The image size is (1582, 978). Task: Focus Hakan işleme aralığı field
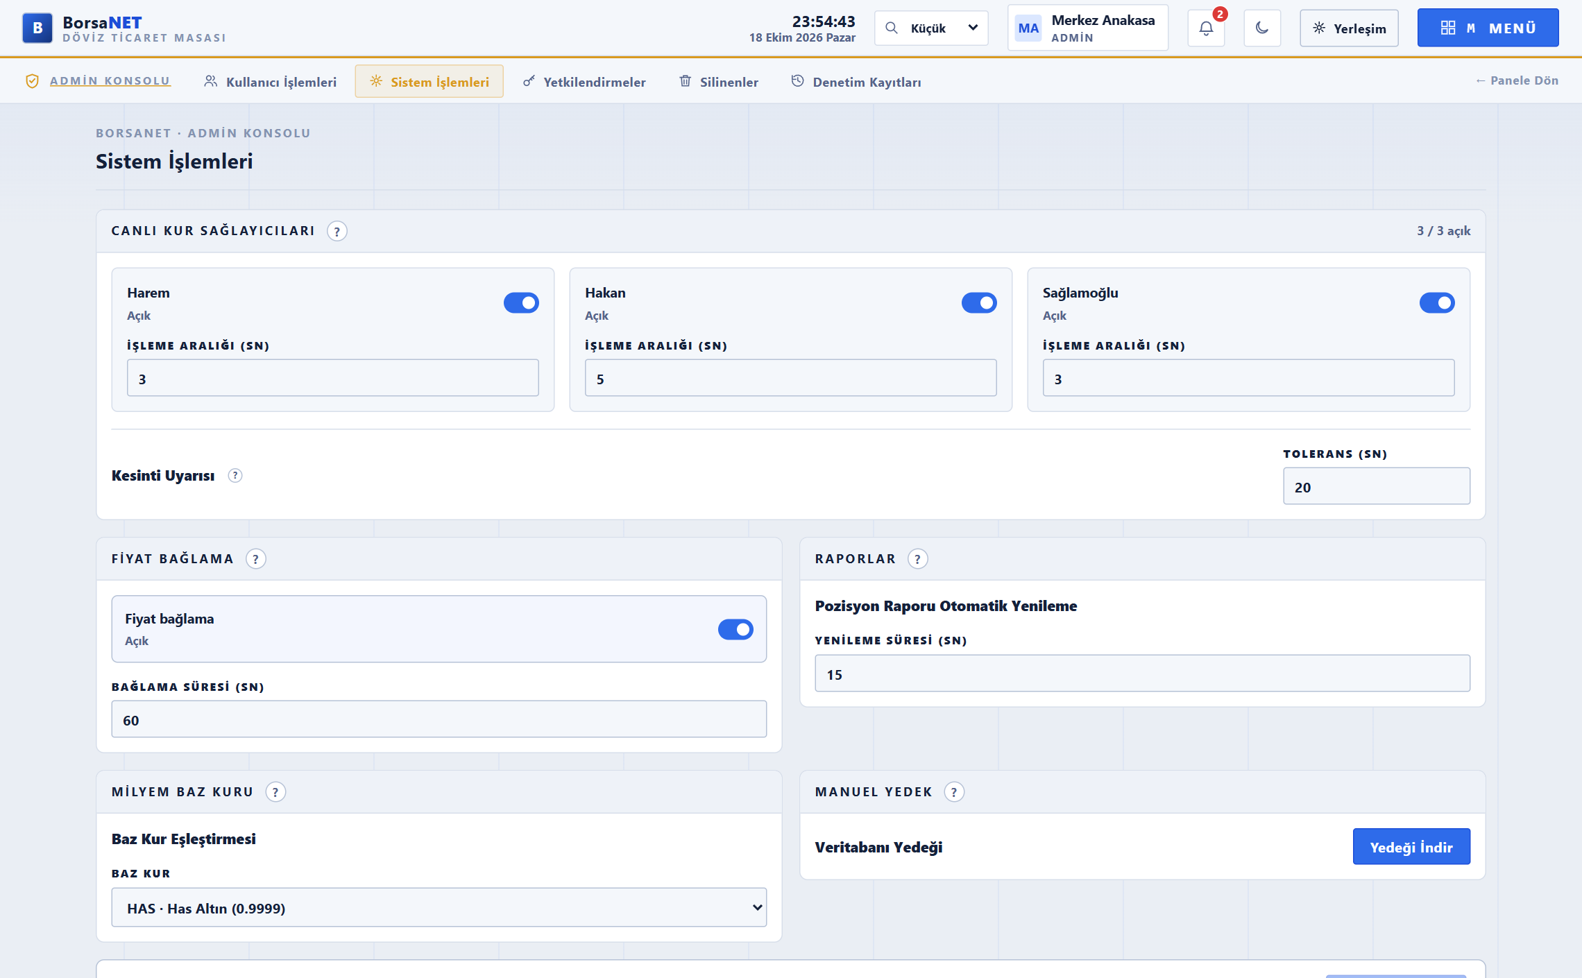tap(791, 378)
